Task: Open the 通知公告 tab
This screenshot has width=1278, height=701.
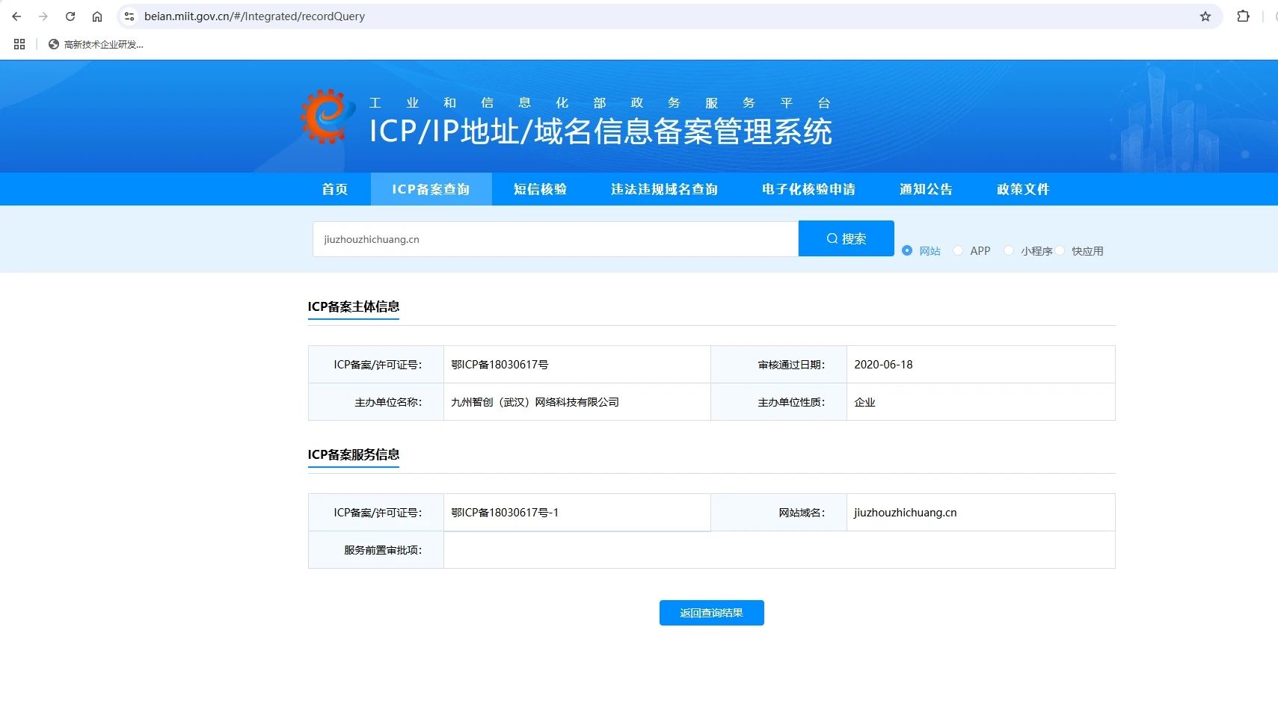Action: pos(926,189)
